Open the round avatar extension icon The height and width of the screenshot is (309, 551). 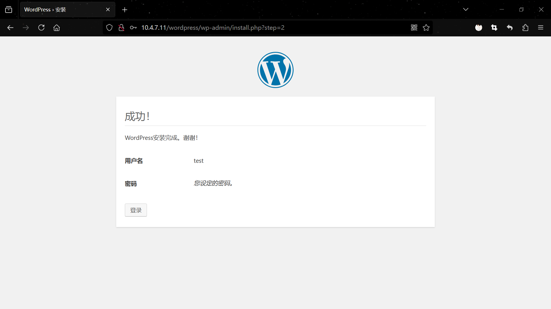click(x=479, y=28)
